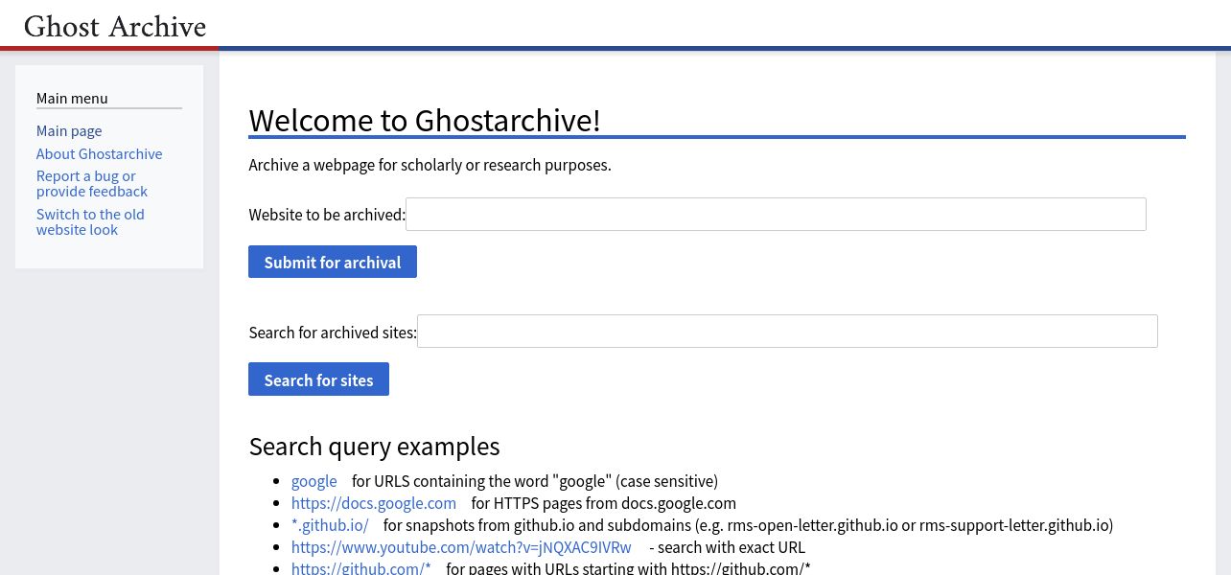Select text 'for HTTPS pages from docs.google.com'

[x=603, y=503]
